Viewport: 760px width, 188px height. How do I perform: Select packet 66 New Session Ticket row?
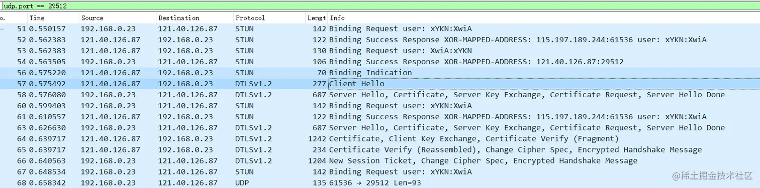coord(380,161)
